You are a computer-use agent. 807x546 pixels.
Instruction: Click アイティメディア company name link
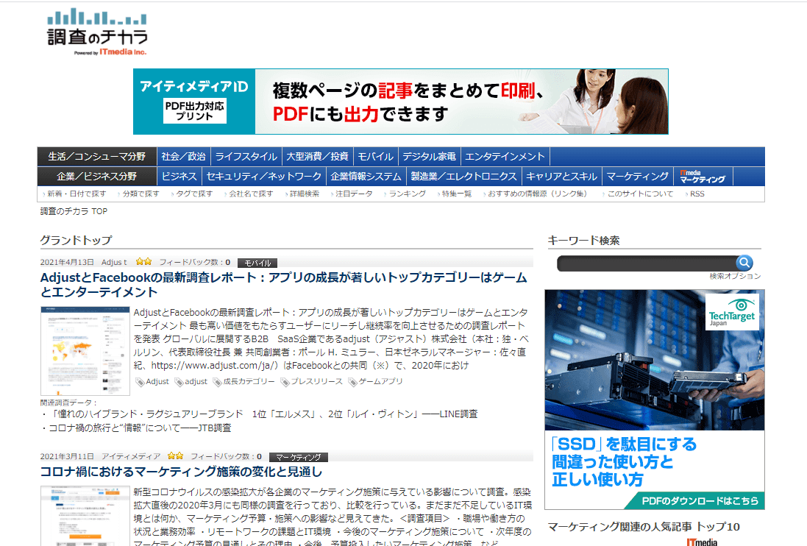[x=131, y=456]
